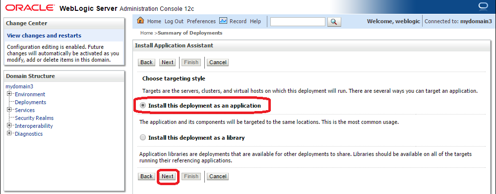Image resolution: width=496 pixels, height=194 pixels.
Task: Open the Environment tree item
Action: [30, 94]
